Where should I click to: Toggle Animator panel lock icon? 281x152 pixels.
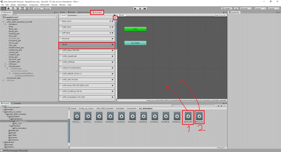click(x=224, y=12)
